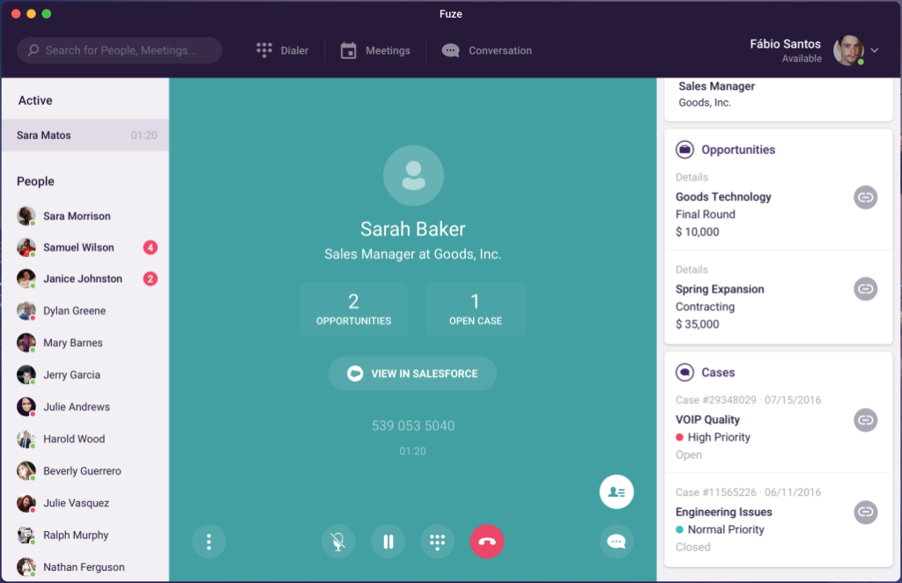Hang up with the red end call button
The height and width of the screenshot is (583, 902).
coord(487,542)
